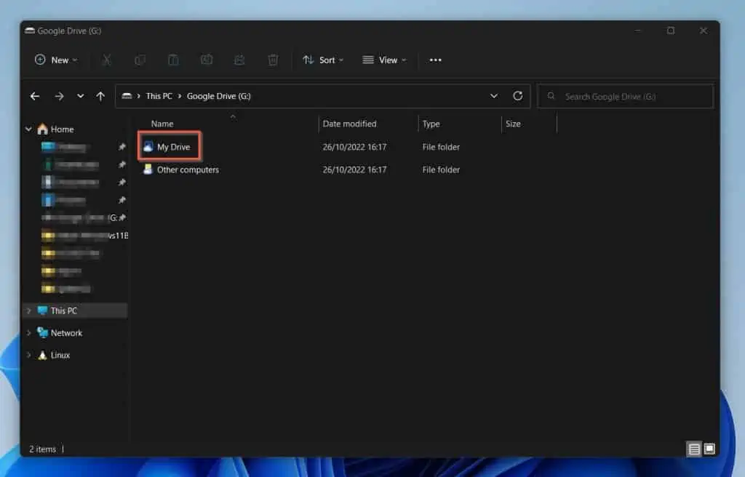745x477 pixels.
Task: Select This PC in the navigation pane
Action: pyautogui.click(x=64, y=310)
